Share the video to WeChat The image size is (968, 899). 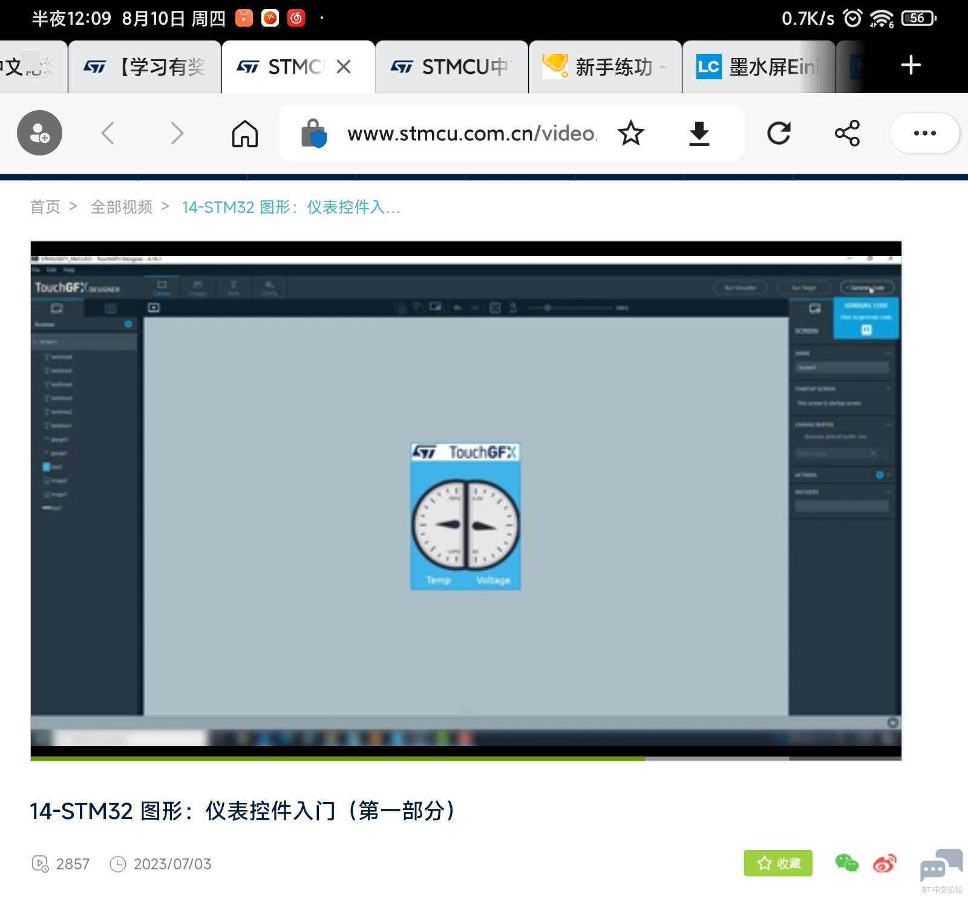pyautogui.click(x=846, y=863)
